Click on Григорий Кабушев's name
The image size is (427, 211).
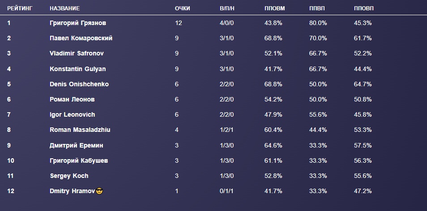[x=79, y=160]
